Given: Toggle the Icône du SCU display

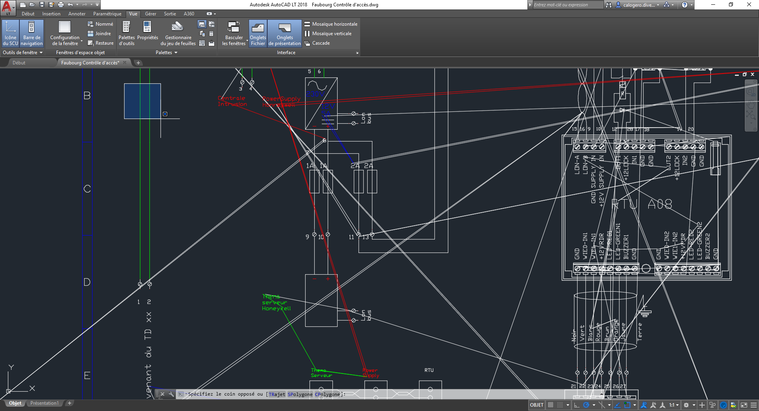Looking at the screenshot, I should pyautogui.click(x=11, y=34).
